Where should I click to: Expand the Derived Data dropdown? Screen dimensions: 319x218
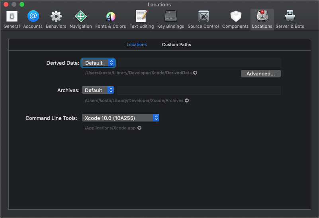(98, 63)
